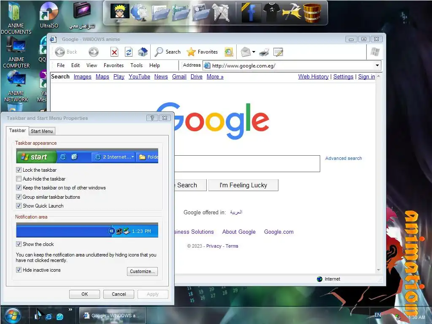Toggle Group similar taskbar buttons
The height and width of the screenshot is (324, 432).
(x=19, y=197)
